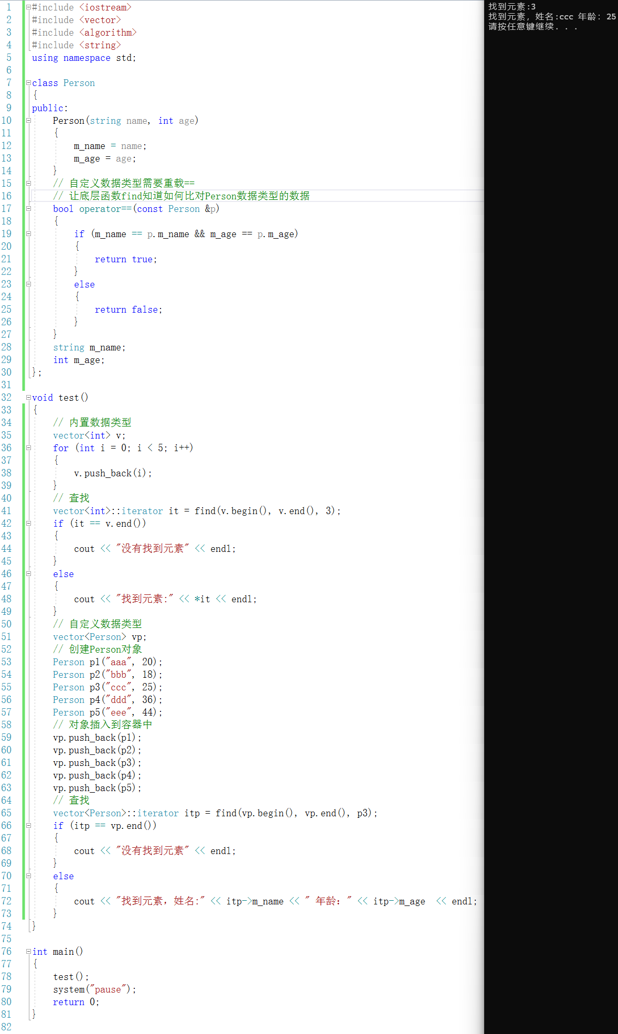Click the comment '自定义数据类型需要重载=='

click(x=124, y=183)
